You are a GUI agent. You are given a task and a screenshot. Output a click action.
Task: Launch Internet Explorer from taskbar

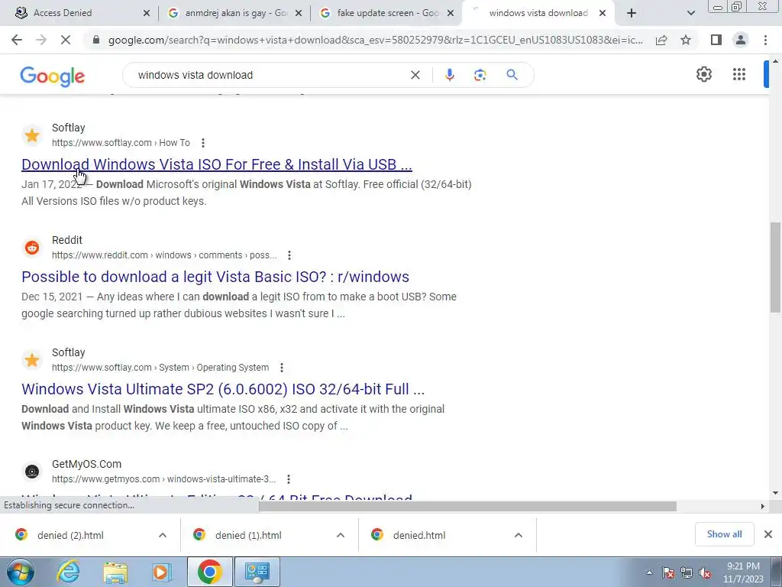coord(67,572)
